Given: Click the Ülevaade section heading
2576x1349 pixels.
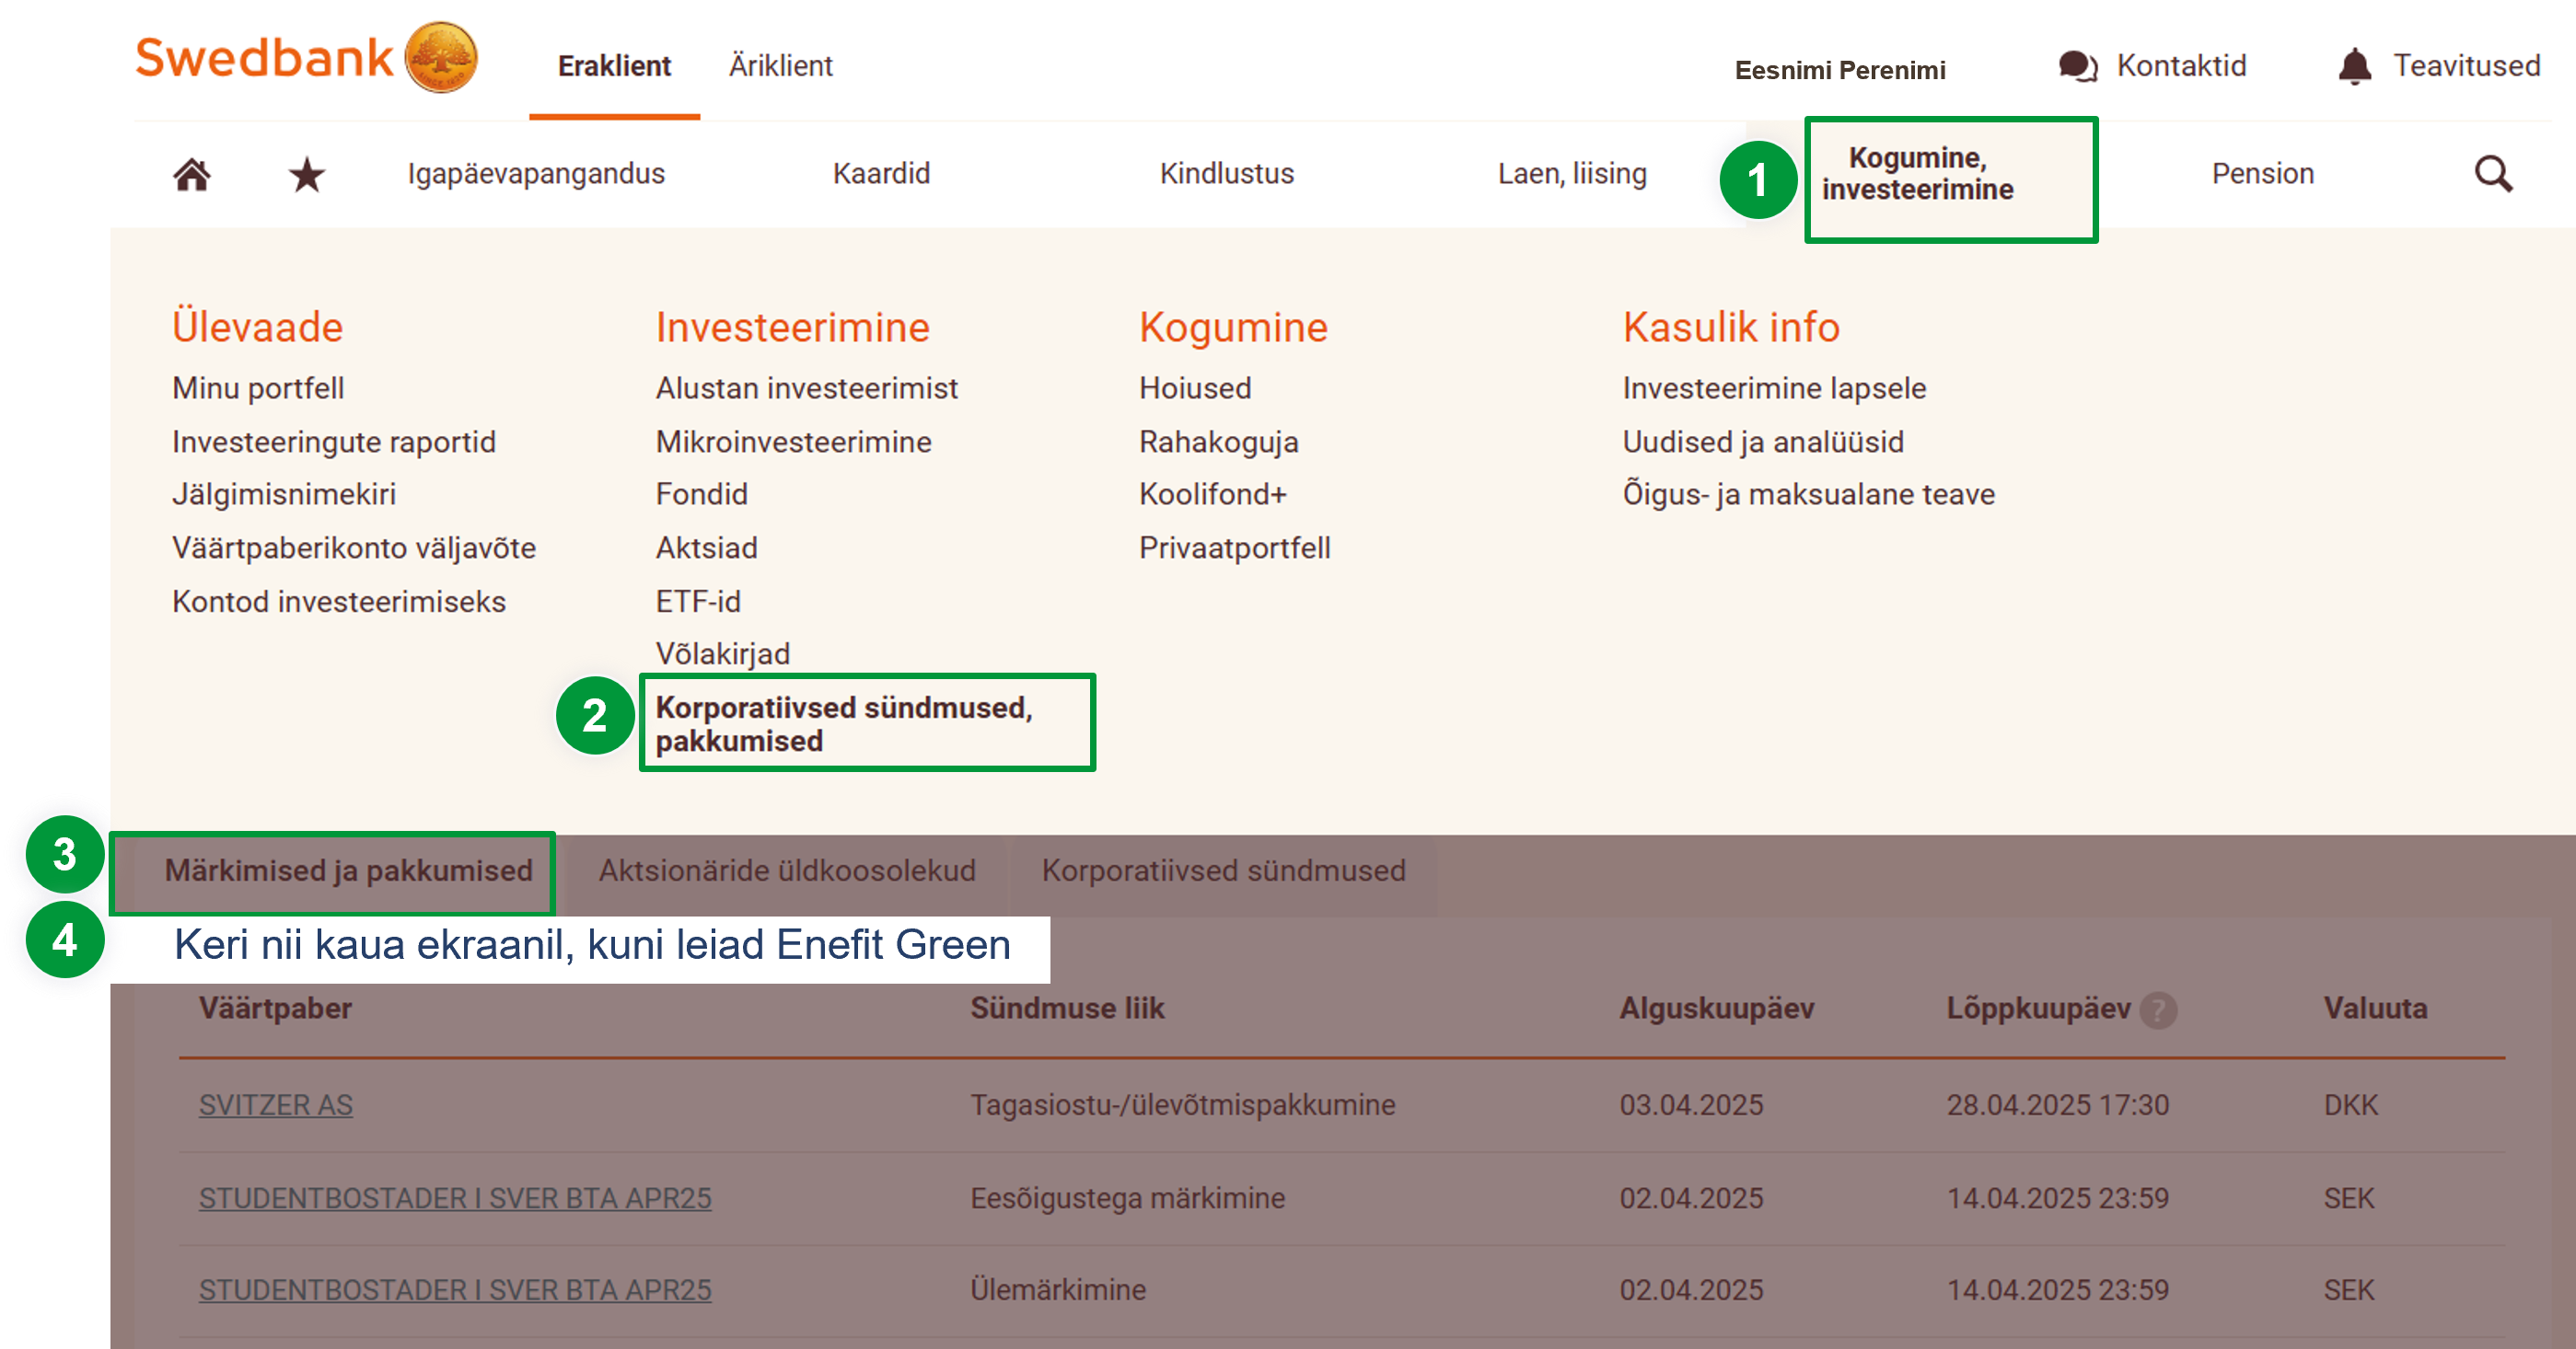Looking at the screenshot, I should click(x=257, y=327).
